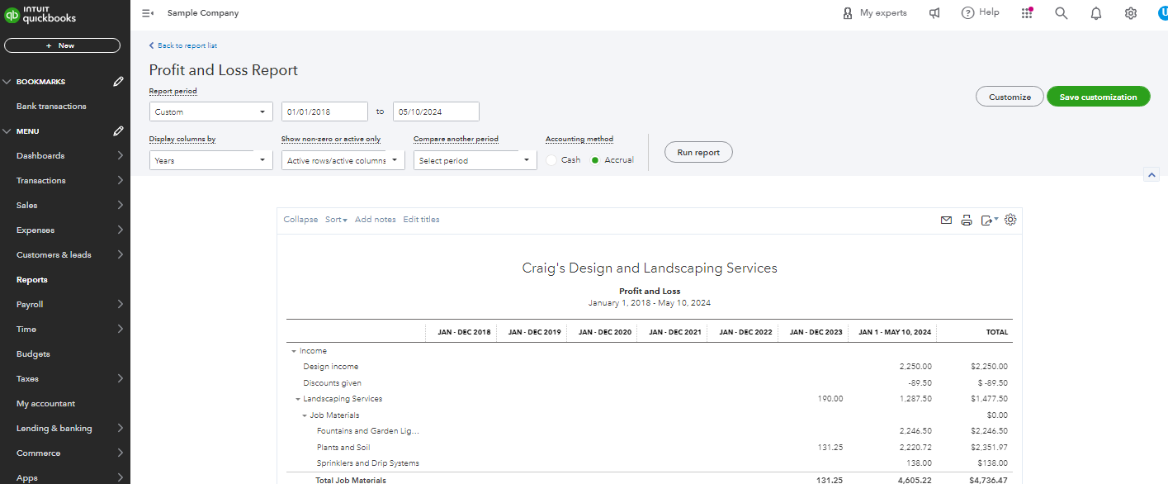Image resolution: width=1168 pixels, height=484 pixels.
Task: Click Total Job Materials $4,736.47
Action: point(988,480)
